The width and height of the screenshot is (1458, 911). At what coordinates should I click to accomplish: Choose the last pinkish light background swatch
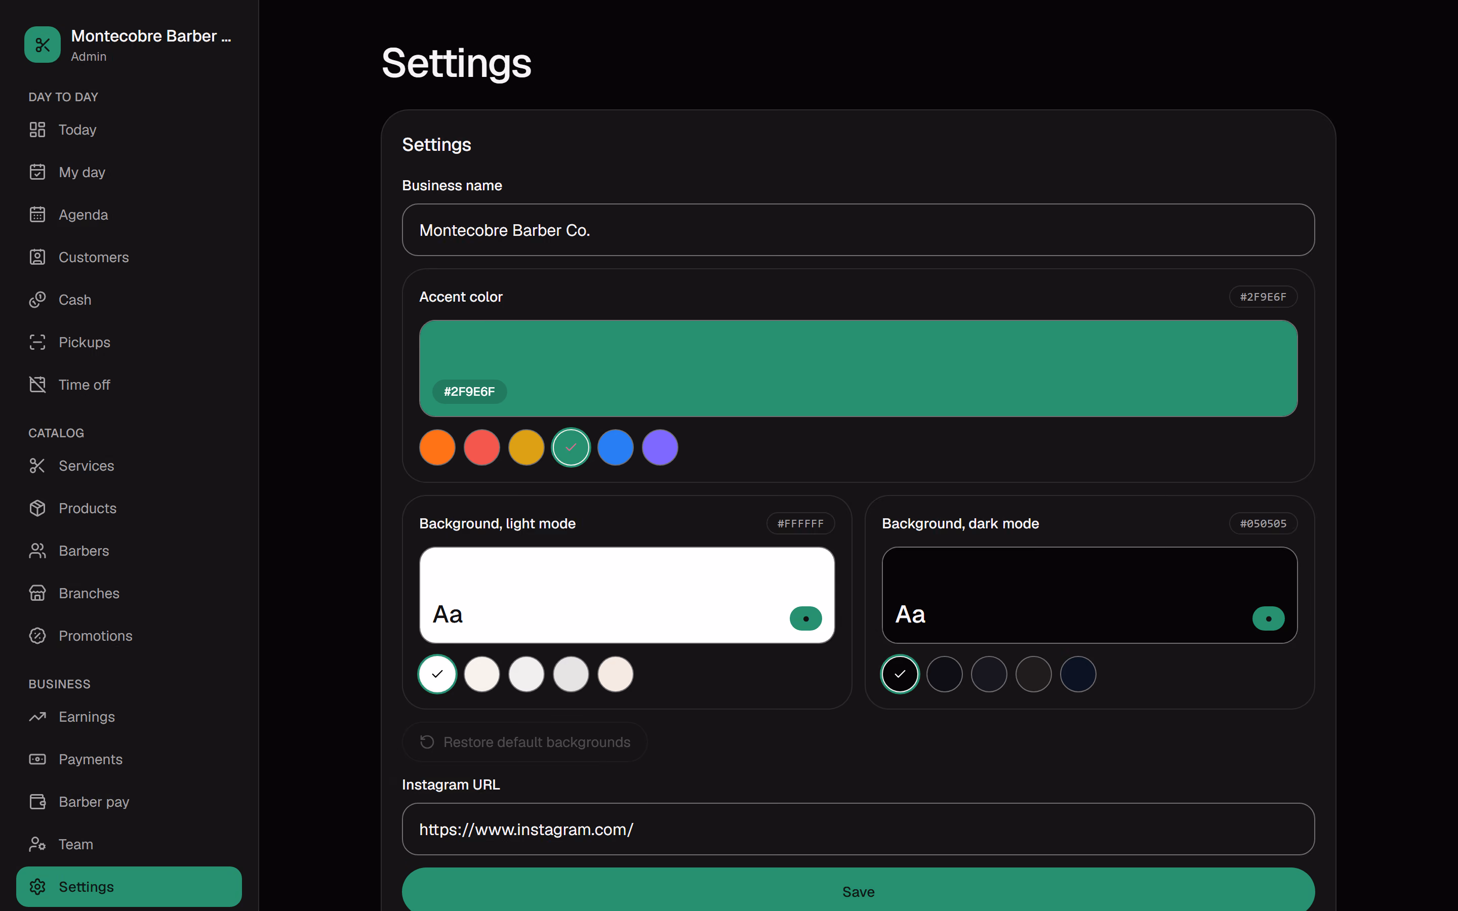tap(616, 674)
